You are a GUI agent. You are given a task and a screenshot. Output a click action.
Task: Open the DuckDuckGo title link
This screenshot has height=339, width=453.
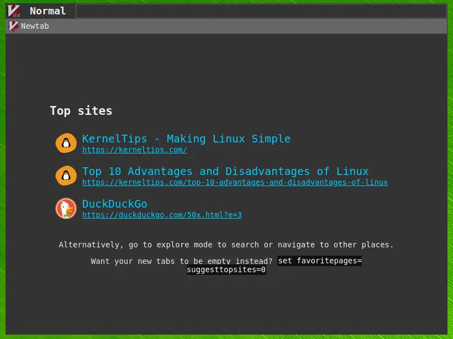[x=115, y=204]
